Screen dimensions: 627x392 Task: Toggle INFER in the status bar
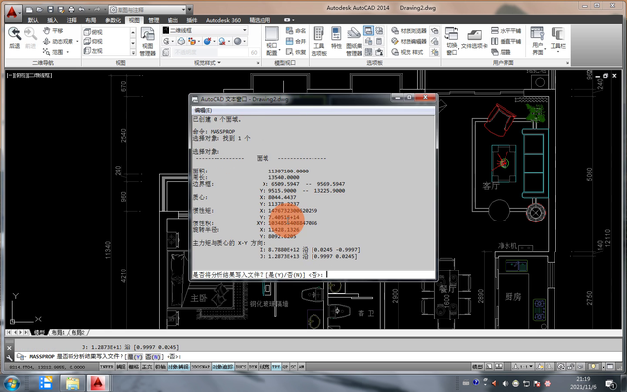[x=107, y=367]
